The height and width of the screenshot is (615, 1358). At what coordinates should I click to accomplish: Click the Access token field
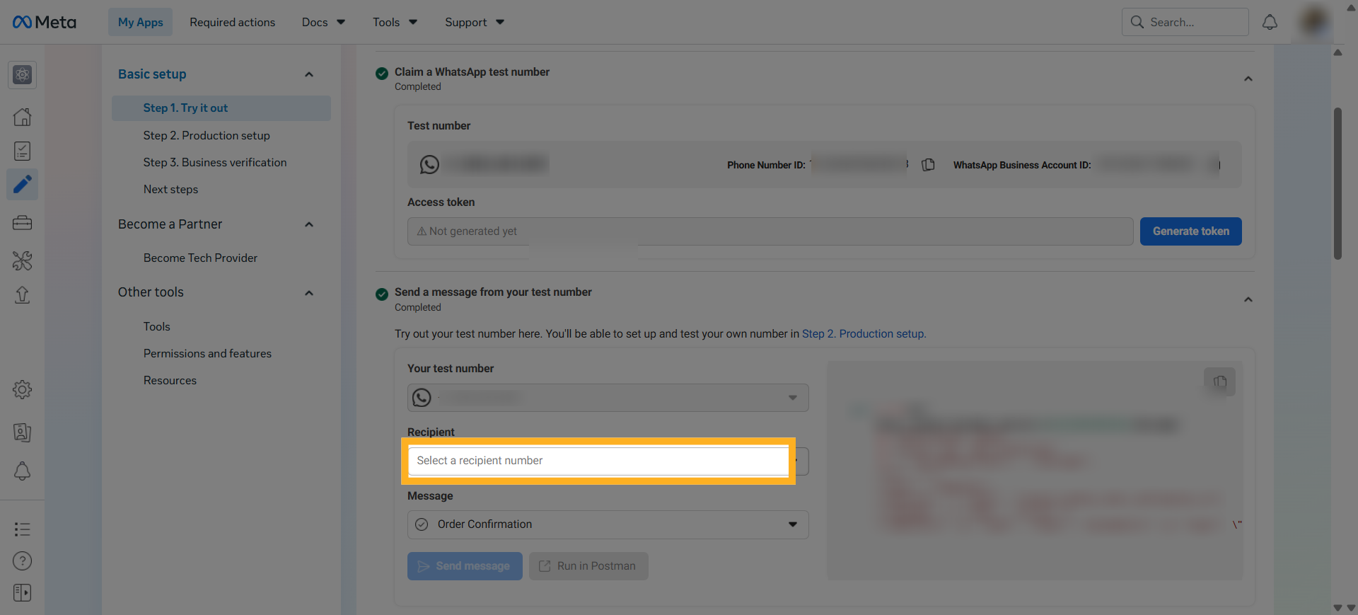(x=770, y=231)
